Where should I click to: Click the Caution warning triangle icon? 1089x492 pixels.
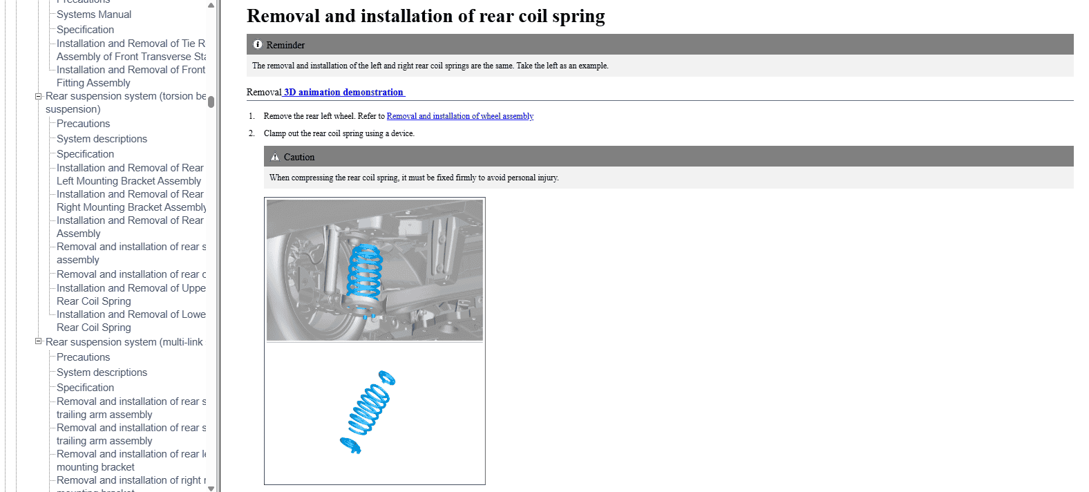pyautogui.click(x=275, y=157)
